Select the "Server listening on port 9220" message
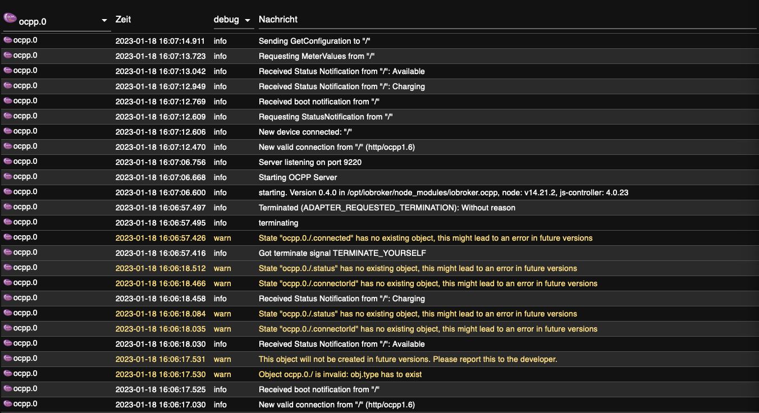Viewport: 759px width, 413px height. pos(310,162)
